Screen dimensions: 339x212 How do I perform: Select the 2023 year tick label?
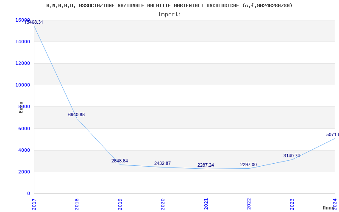[x=292, y=204]
